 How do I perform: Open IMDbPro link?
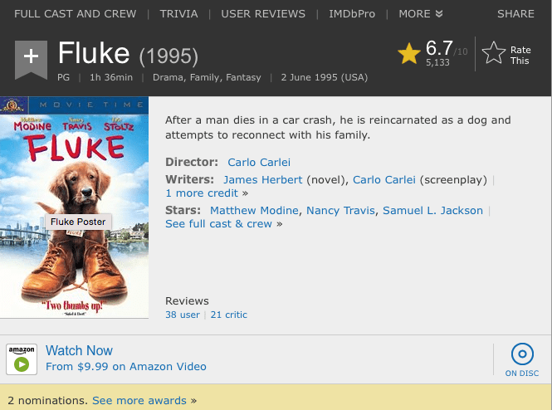click(x=352, y=14)
